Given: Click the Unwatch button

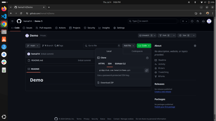Looking at the screenshot, I should [x=146, y=35].
